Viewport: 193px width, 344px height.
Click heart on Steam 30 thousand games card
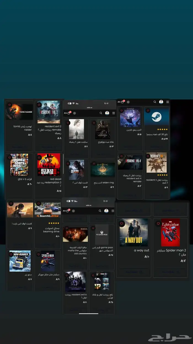click(x=148, y=111)
